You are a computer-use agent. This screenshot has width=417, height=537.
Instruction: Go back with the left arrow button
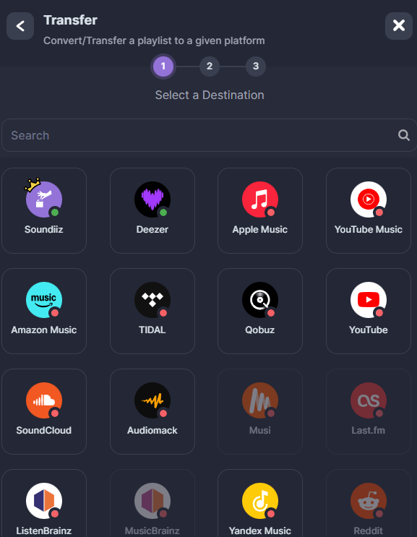pos(20,26)
